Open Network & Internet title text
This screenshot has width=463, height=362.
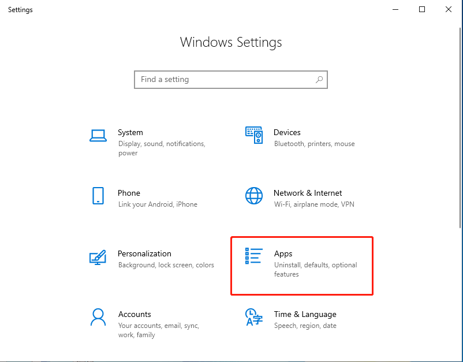pos(308,193)
